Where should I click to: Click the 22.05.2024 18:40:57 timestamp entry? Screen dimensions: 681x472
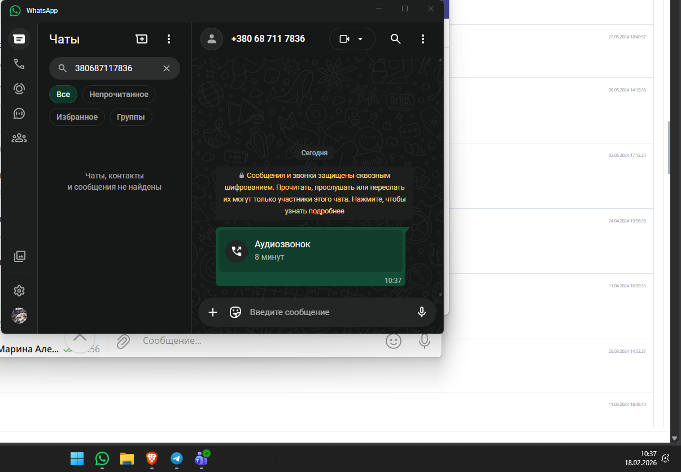coord(627,37)
